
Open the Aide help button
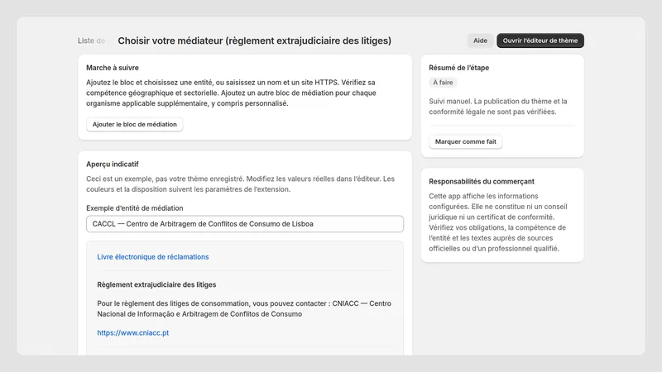click(480, 41)
